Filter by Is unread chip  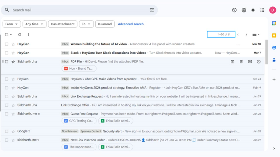[x=105, y=24]
